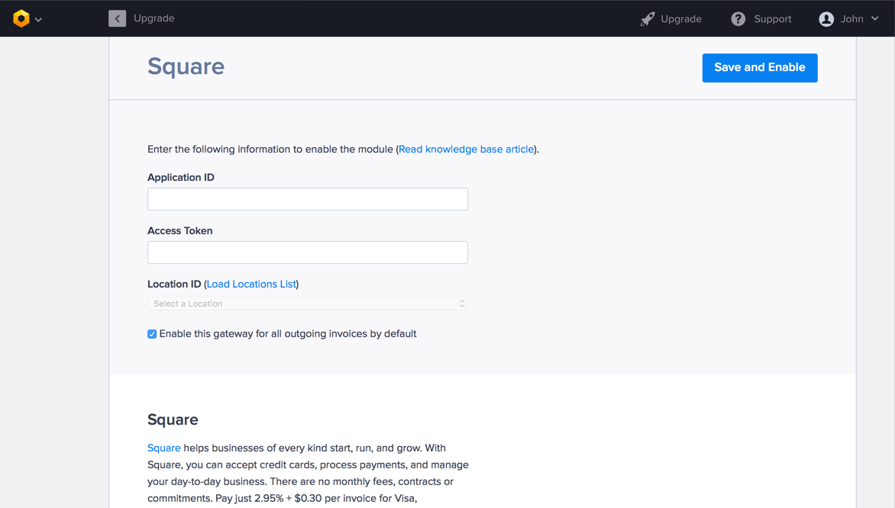Click the Square section heading below form
Viewport: 895px width, 508px height.
pyautogui.click(x=173, y=420)
